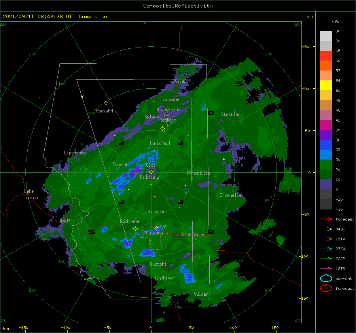Click the red 65-60 dBZ color swatch

point(326,55)
